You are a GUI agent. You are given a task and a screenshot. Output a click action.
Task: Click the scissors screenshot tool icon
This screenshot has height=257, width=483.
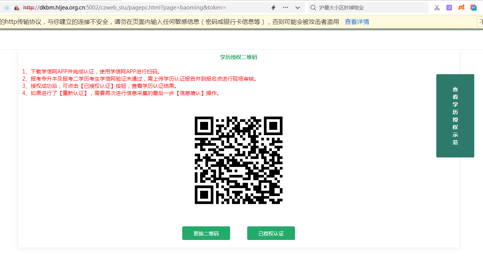[x=437, y=8]
